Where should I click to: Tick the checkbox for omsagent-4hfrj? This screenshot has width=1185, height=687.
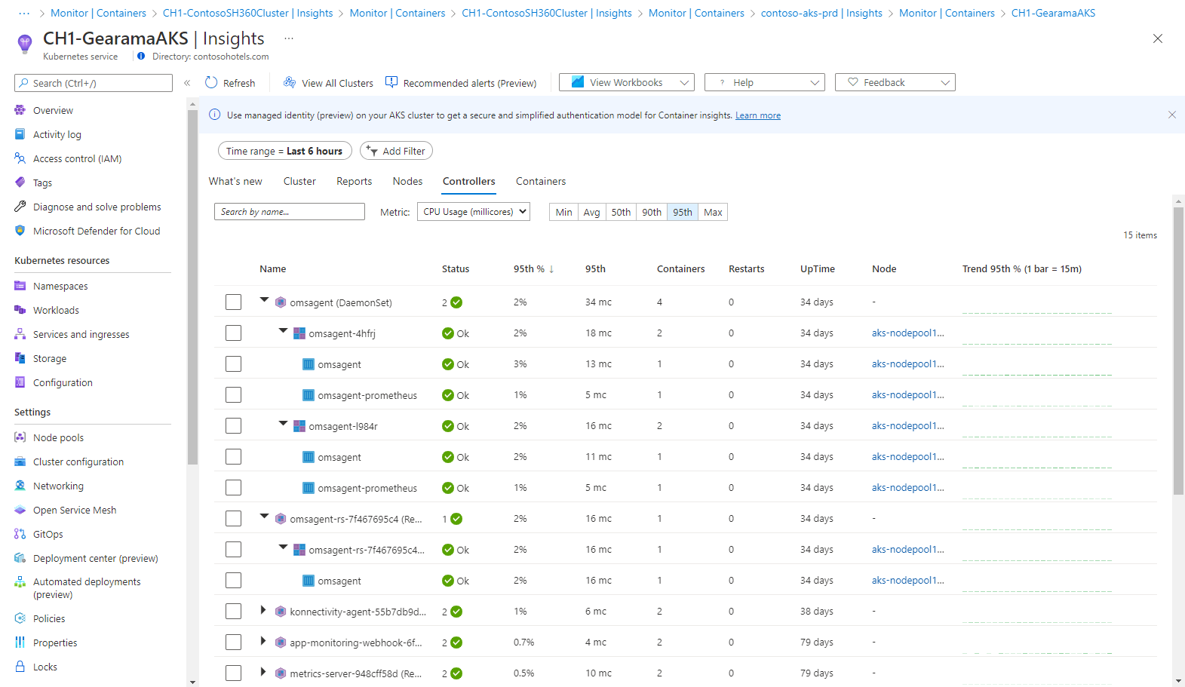tap(233, 333)
